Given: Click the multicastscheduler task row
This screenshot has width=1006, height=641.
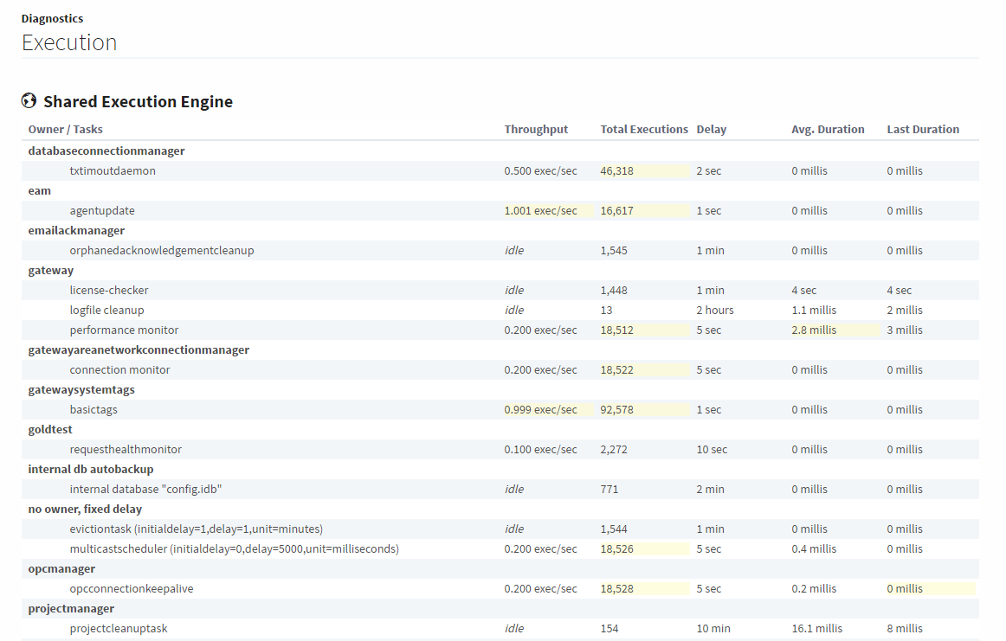Looking at the screenshot, I should tap(234, 549).
